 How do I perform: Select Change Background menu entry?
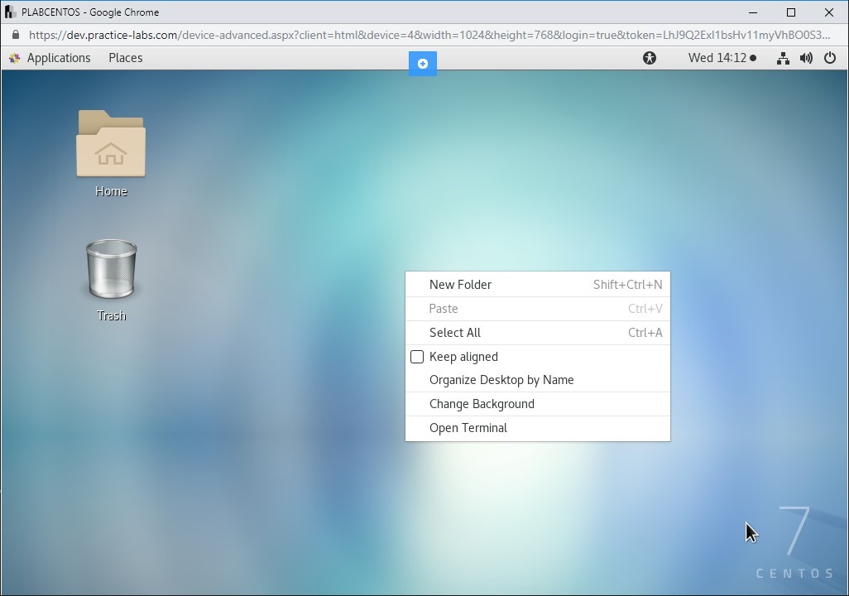(x=482, y=404)
